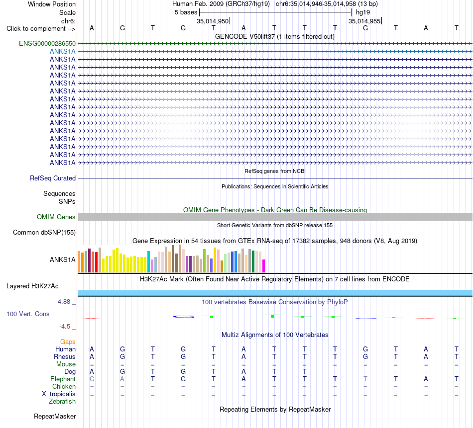This screenshot has width=473, height=428.
Task: Click the 35,014,950 coordinate marker
Action: 213,21
